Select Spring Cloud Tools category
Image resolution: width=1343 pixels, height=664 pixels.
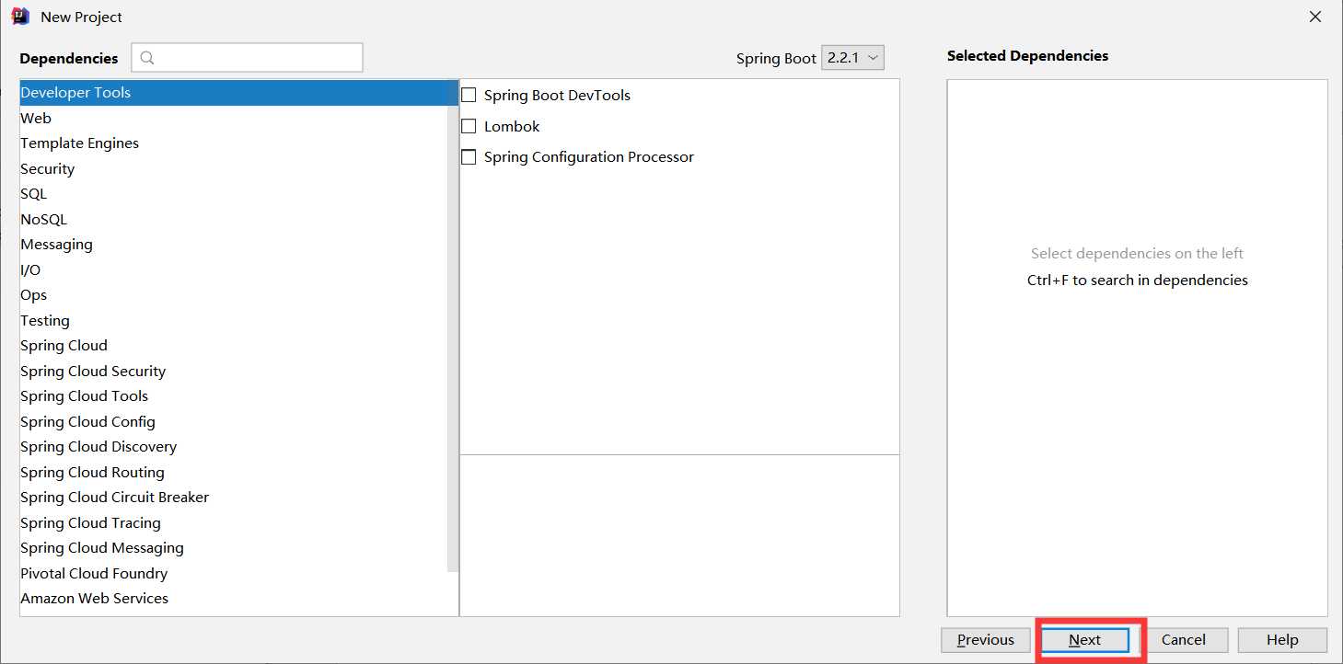[234, 396]
